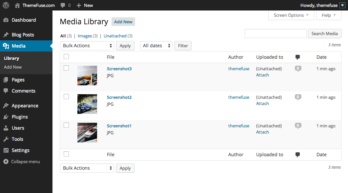Focus the media search input field

[x=276, y=33]
